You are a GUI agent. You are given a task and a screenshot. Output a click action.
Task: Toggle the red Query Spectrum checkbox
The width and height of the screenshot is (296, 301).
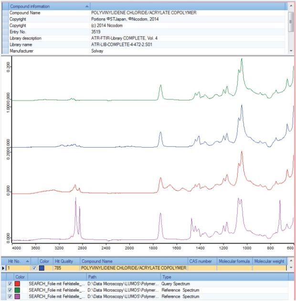[x=11, y=283]
